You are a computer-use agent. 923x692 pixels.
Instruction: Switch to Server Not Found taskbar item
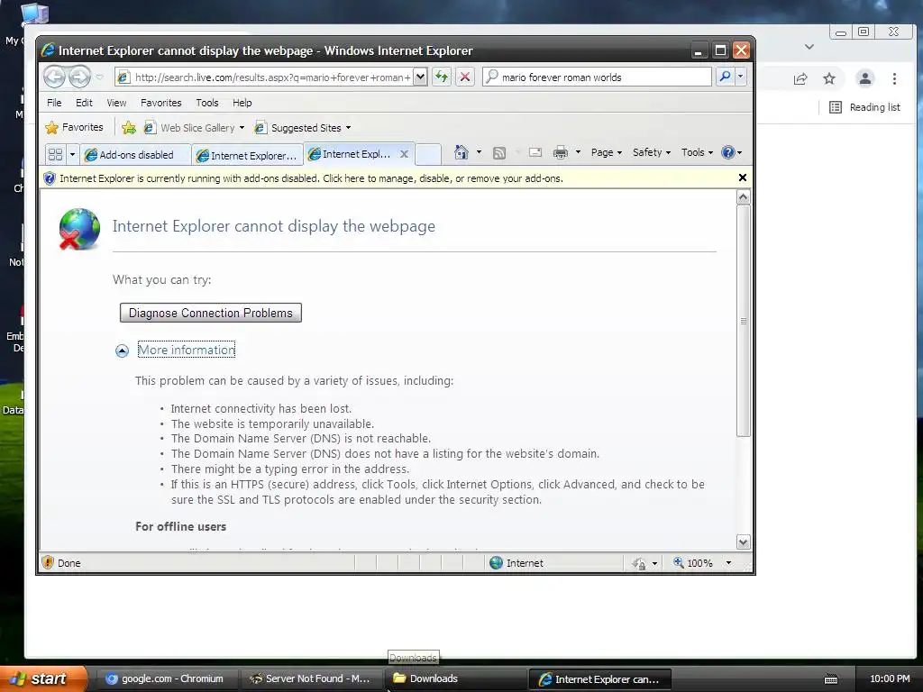tap(311, 678)
